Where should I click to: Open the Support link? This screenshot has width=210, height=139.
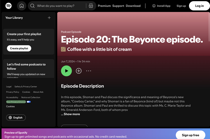click(118, 6)
